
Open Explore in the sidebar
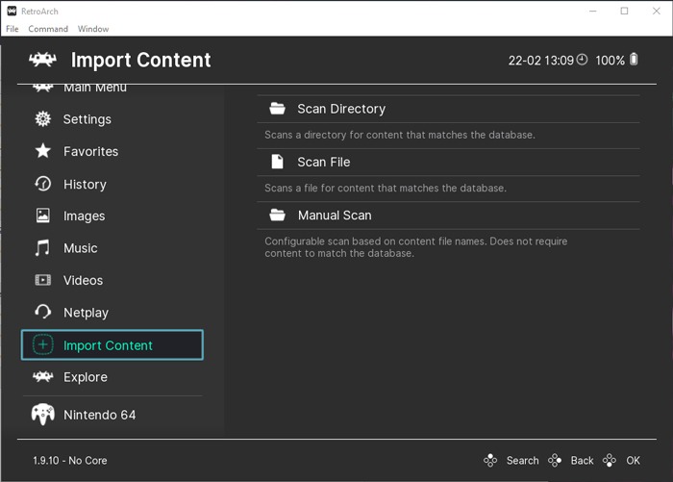[x=112, y=377]
